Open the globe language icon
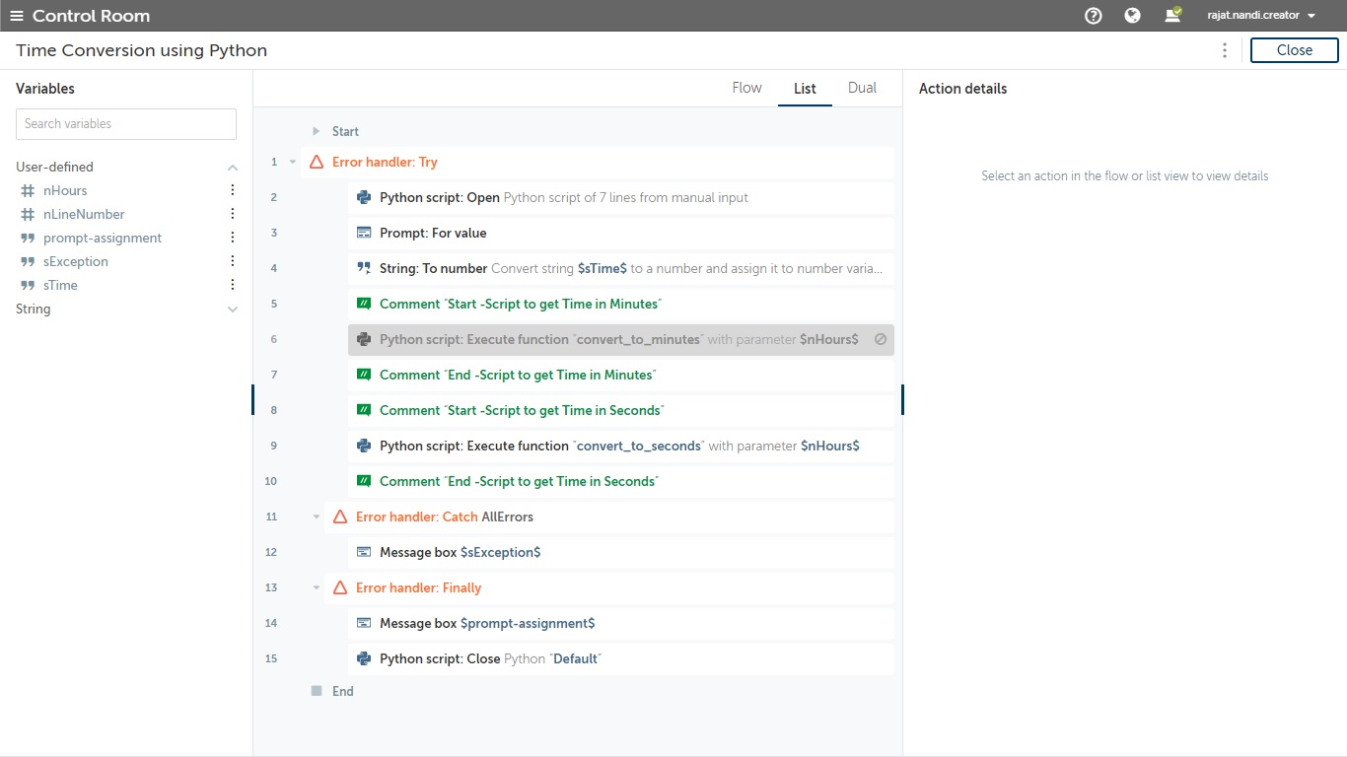This screenshot has height=757, width=1347. 1132,16
